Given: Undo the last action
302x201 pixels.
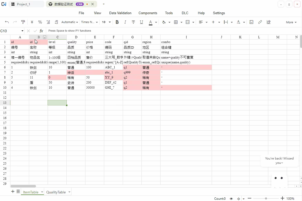Looking at the screenshot, I should pos(7,22).
